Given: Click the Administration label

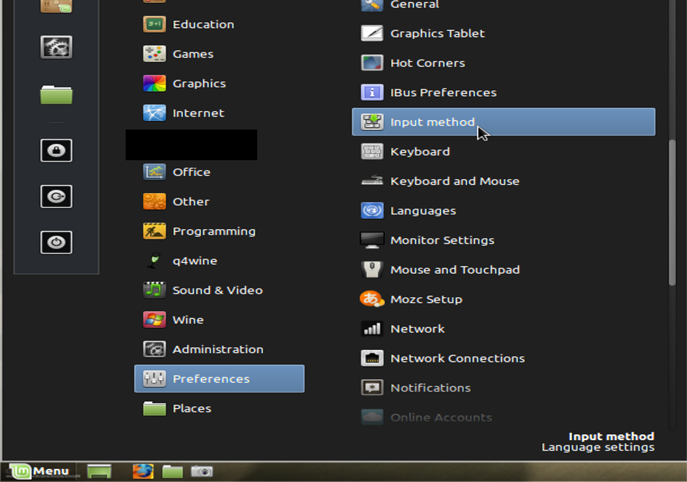Looking at the screenshot, I should click(x=218, y=349).
